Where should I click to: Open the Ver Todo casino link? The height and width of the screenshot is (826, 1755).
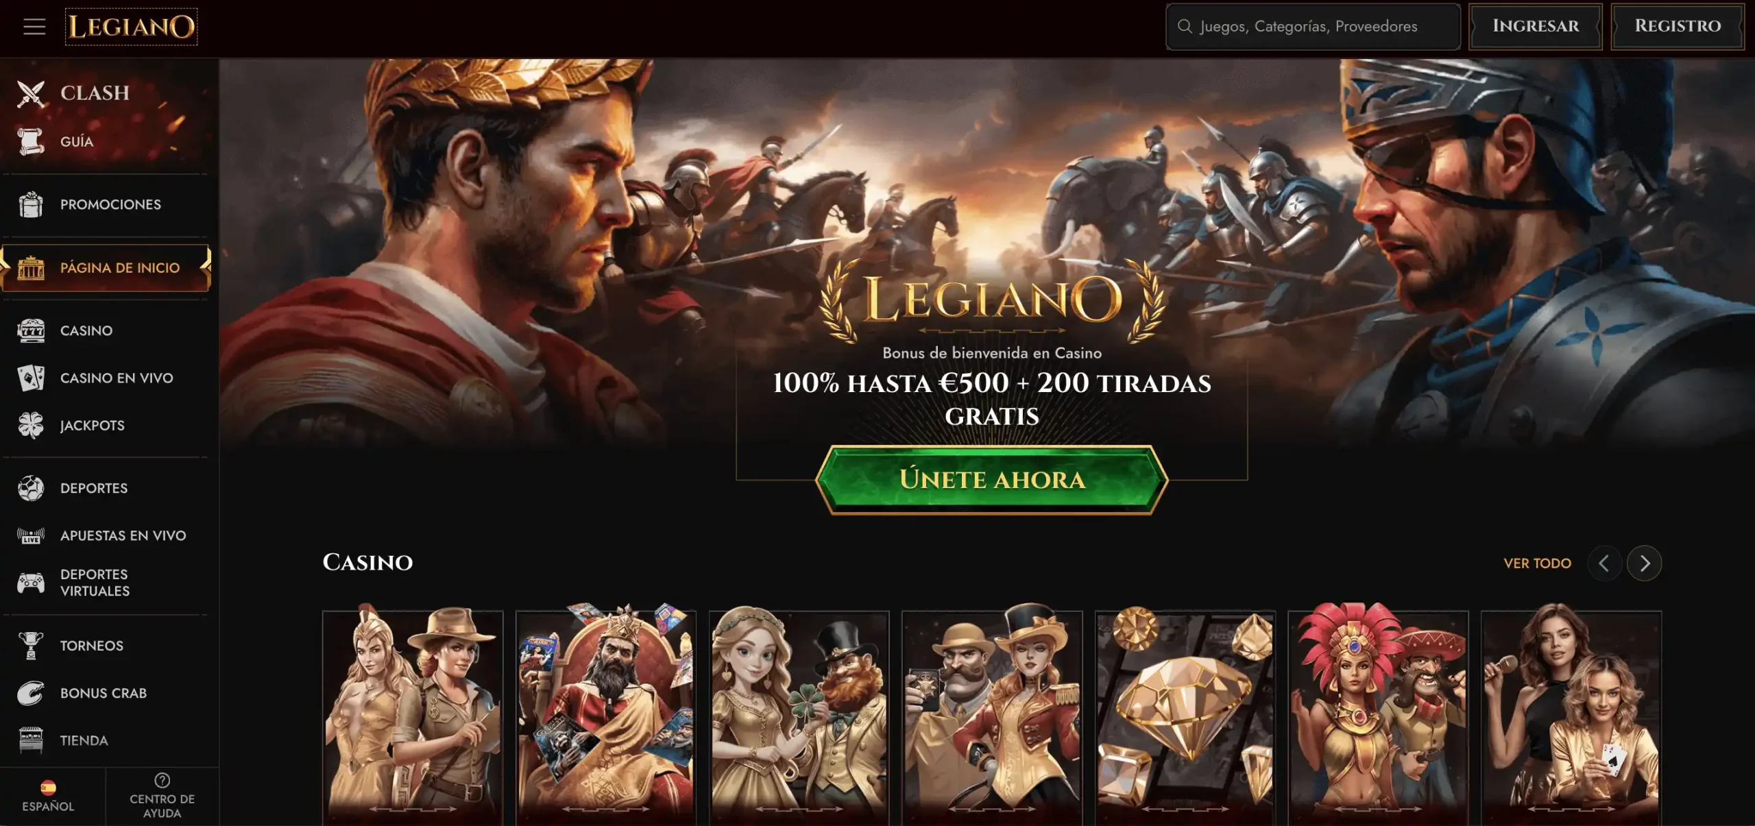tap(1537, 563)
